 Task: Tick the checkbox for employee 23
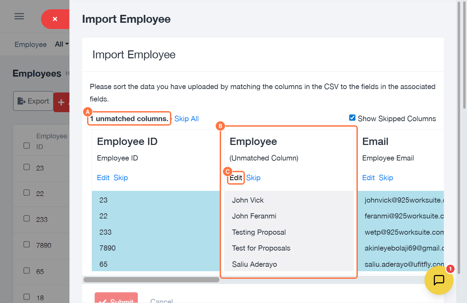click(x=27, y=167)
